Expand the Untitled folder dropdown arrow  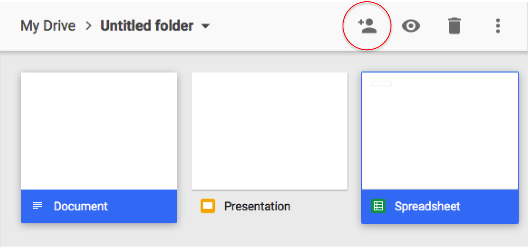click(205, 27)
